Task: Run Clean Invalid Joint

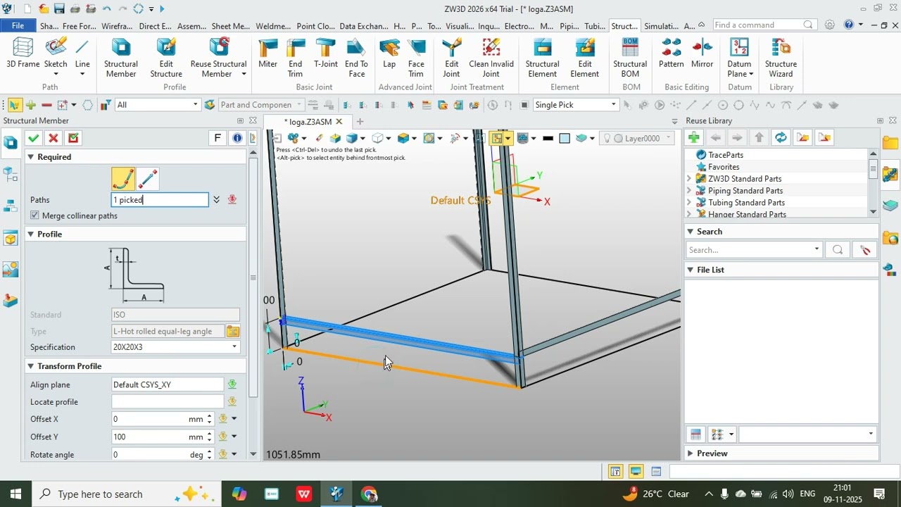Action: pos(491,58)
